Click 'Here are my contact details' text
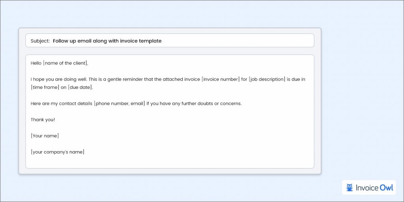The width and height of the screenshot is (404, 202). (61, 104)
